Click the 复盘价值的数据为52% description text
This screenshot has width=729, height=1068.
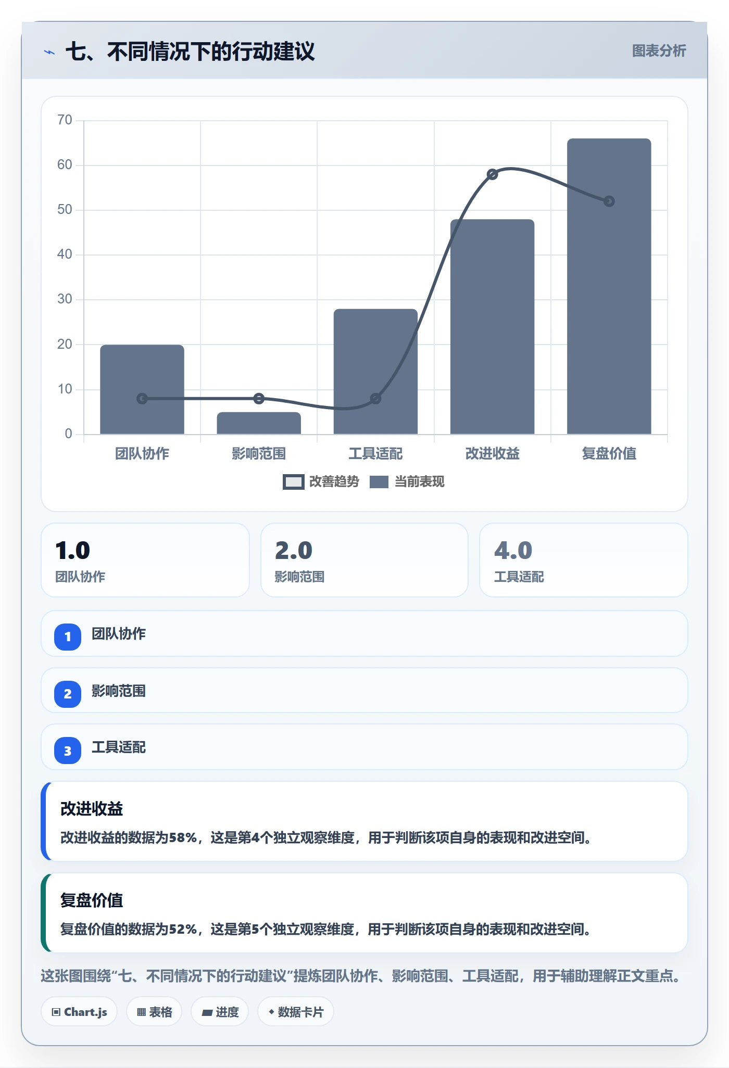(325, 930)
